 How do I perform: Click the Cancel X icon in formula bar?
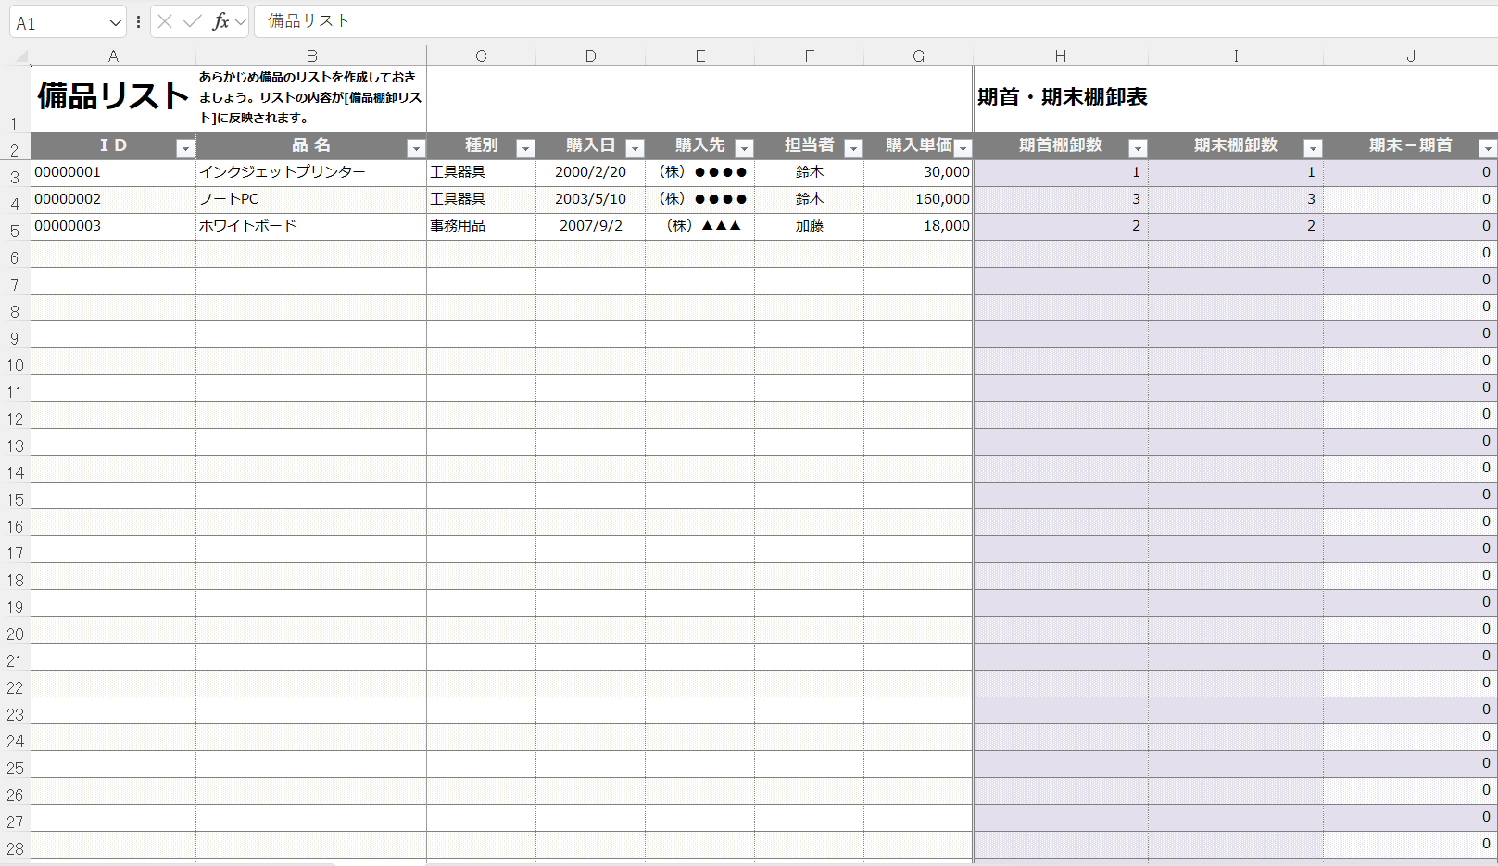pyautogui.click(x=165, y=21)
